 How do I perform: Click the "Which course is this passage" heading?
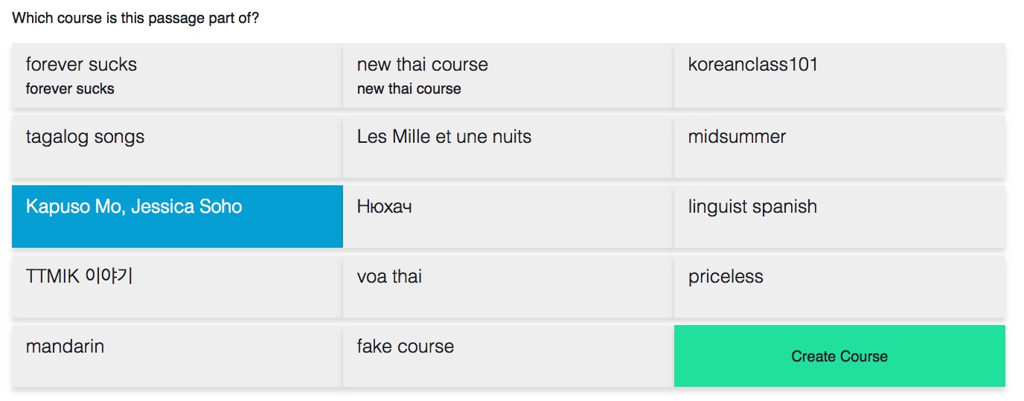click(x=135, y=18)
